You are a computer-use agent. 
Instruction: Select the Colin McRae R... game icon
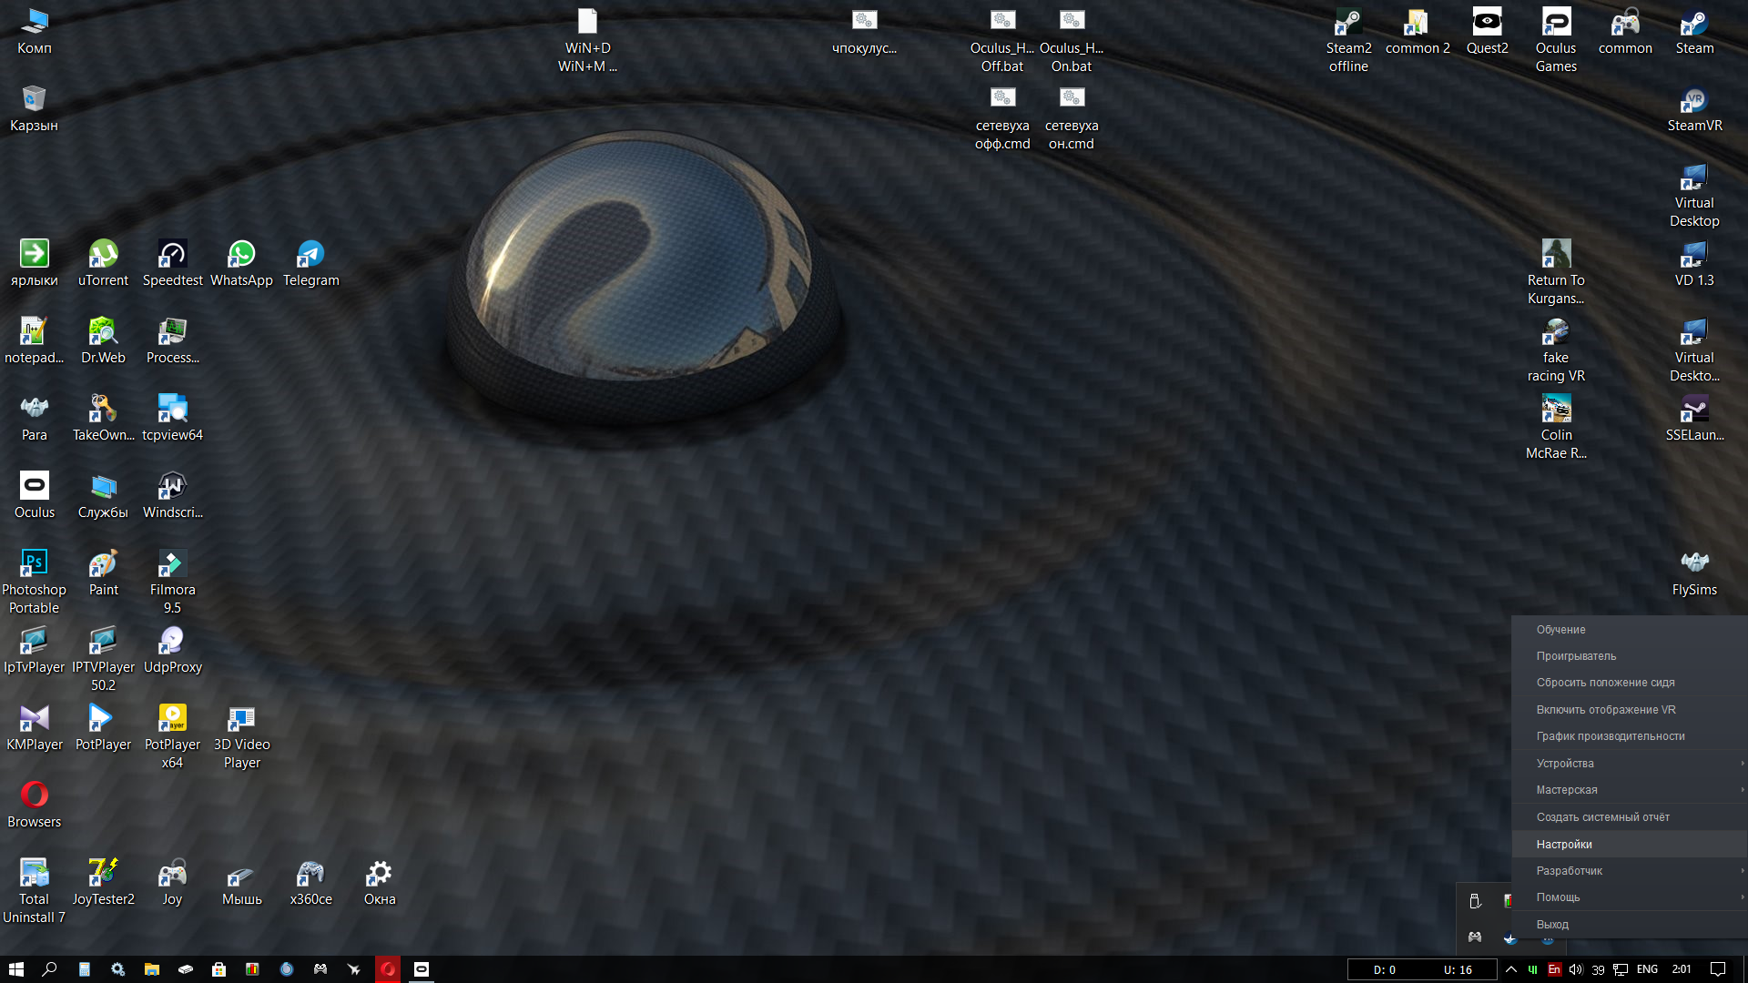click(x=1556, y=426)
